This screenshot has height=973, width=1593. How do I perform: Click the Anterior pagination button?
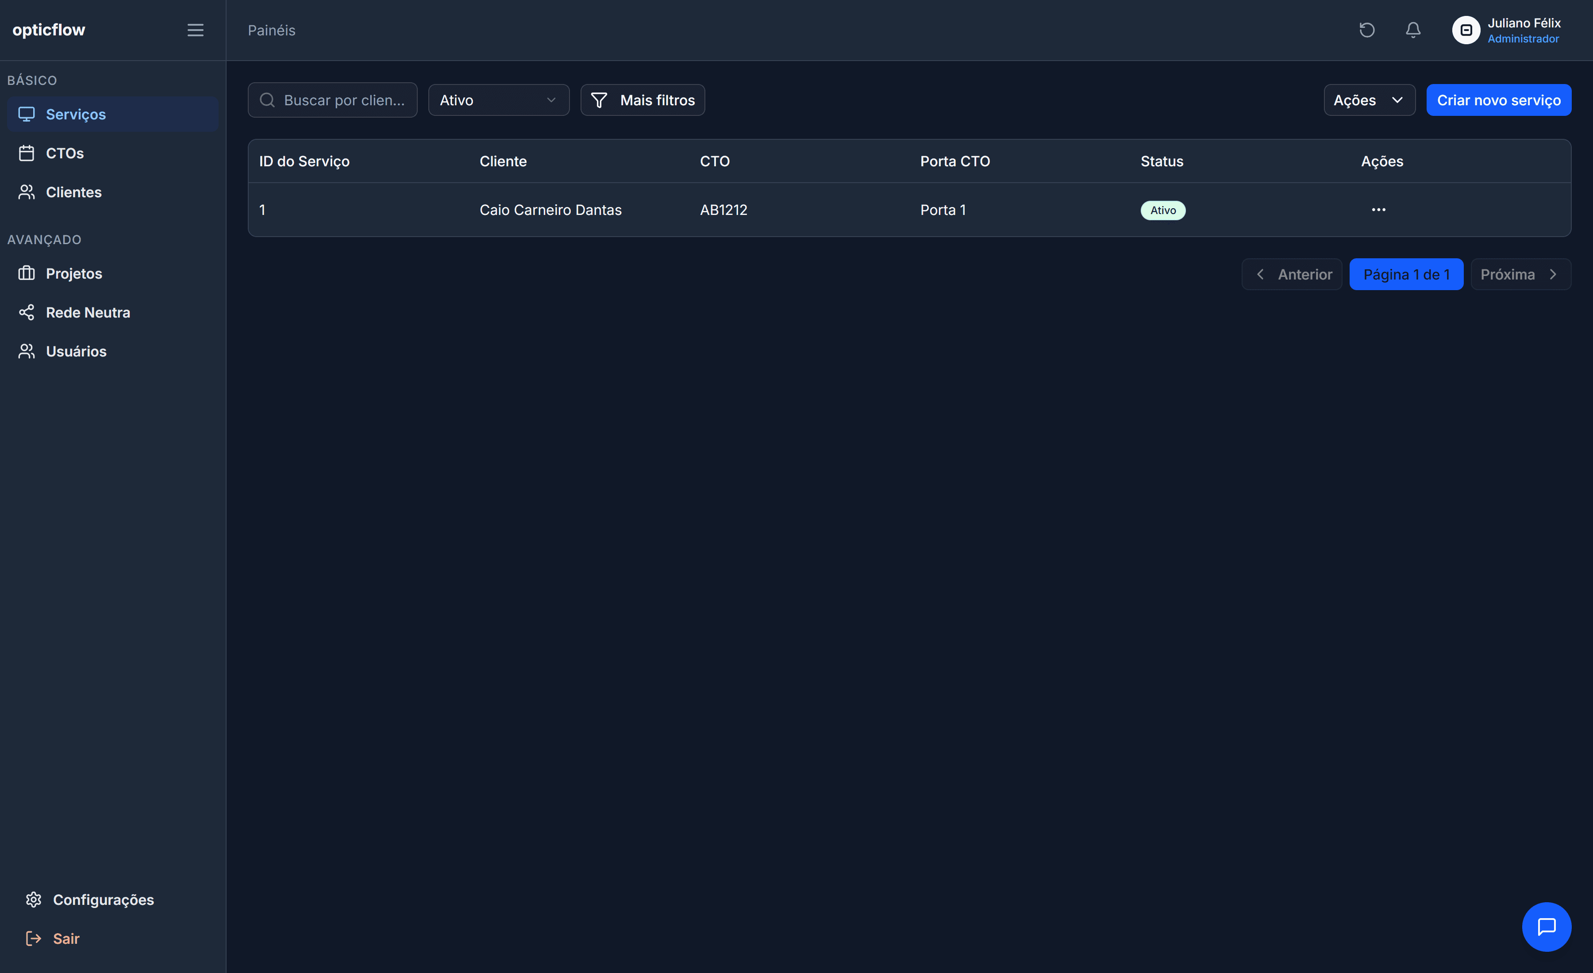1292,275
